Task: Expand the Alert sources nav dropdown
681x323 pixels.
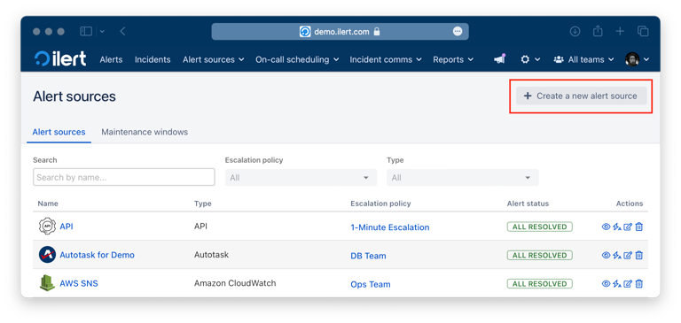Action: (213, 60)
